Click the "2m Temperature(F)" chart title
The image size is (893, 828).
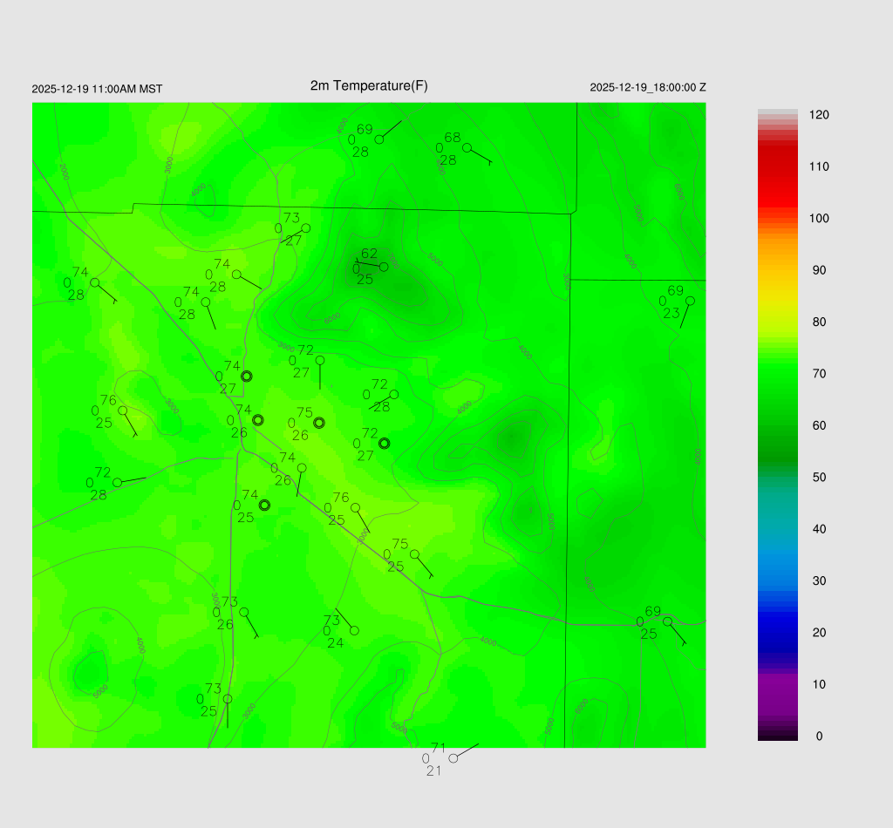[x=369, y=85]
